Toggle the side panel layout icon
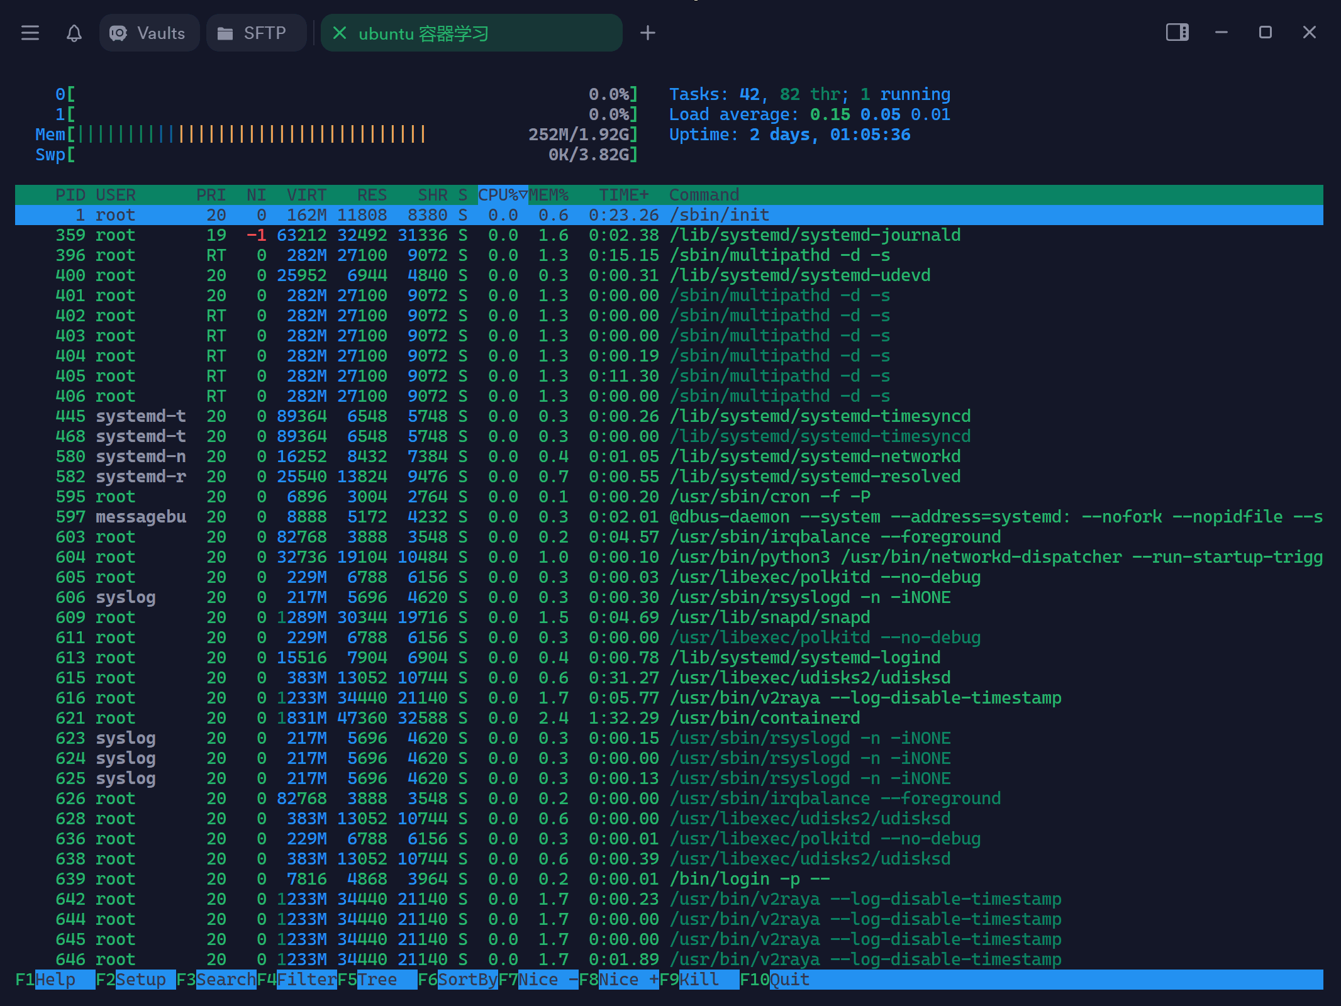 pyautogui.click(x=1177, y=33)
